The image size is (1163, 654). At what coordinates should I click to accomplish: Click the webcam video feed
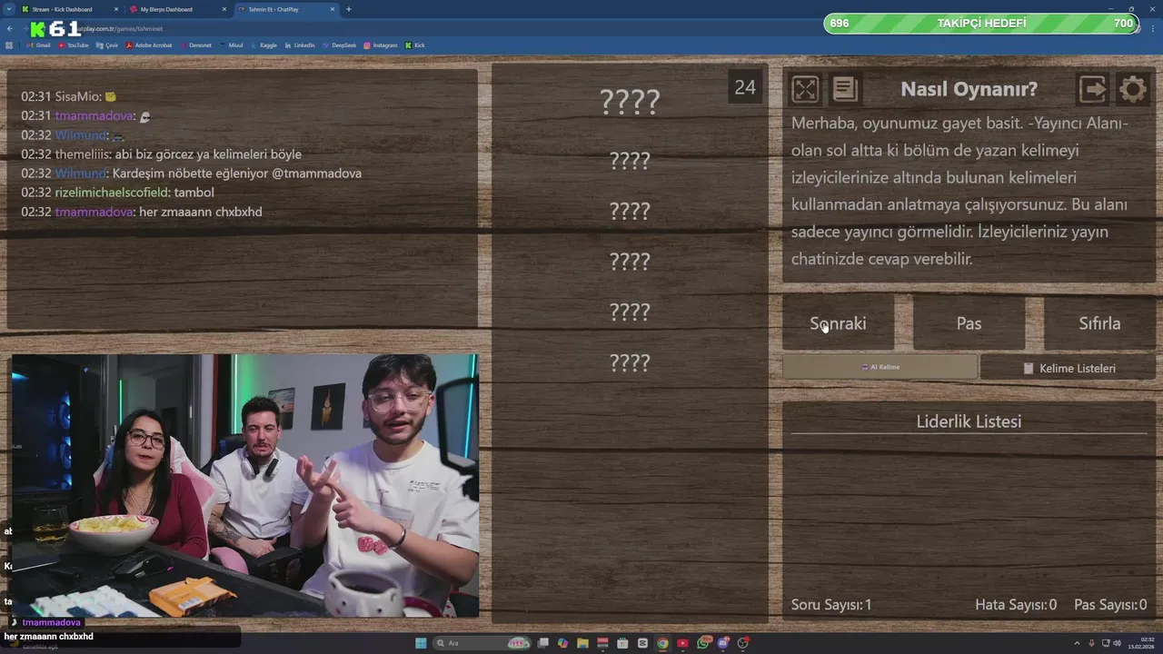pos(245,486)
